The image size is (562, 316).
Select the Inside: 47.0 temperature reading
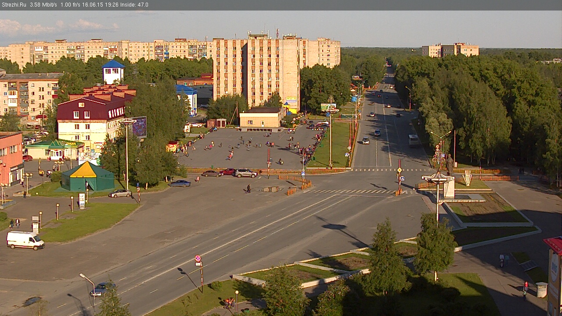[x=134, y=5]
